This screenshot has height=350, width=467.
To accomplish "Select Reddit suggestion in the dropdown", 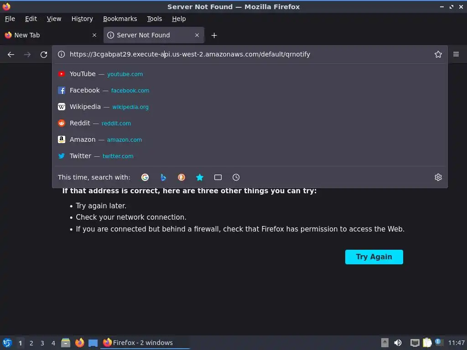I will (x=249, y=123).
